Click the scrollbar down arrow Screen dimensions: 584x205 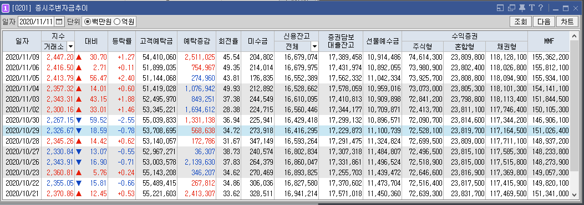(575, 195)
